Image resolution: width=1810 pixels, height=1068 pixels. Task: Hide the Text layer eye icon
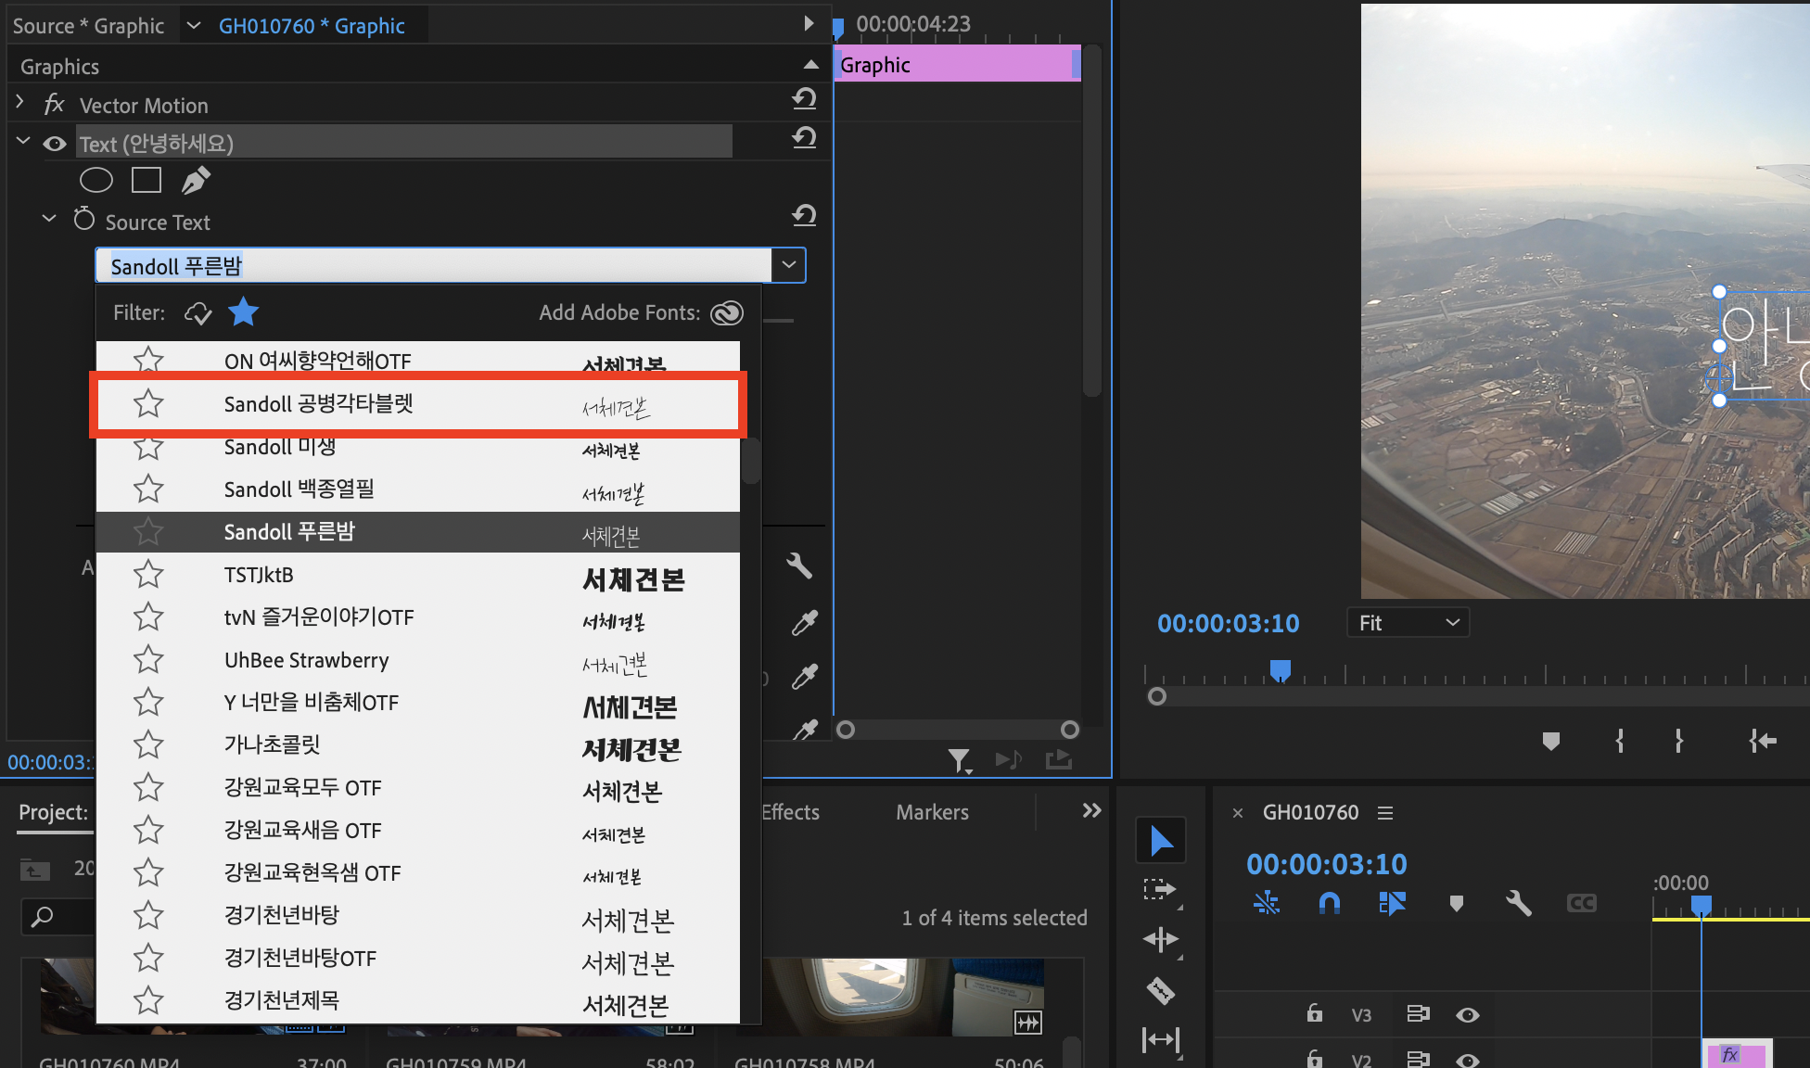pyautogui.click(x=55, y=144)
